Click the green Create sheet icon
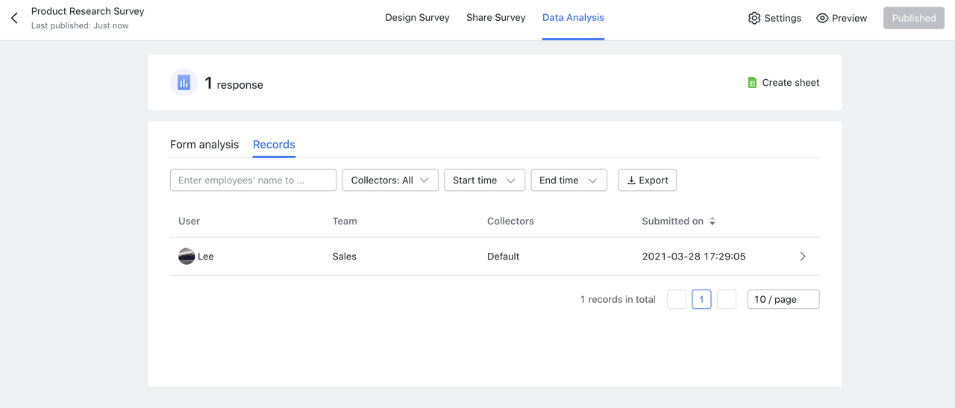 [752, 83]
